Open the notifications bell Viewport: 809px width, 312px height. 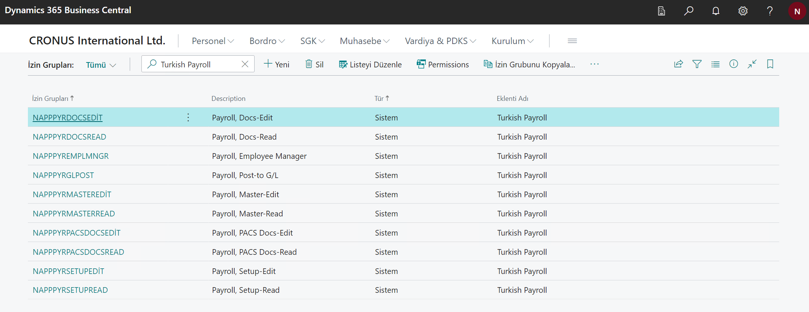tap(716, 11)
